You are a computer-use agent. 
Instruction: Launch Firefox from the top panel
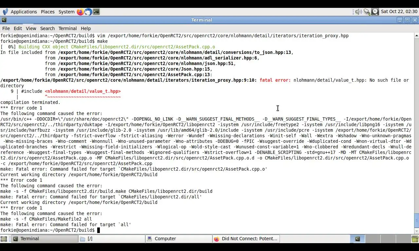[80, 12]
